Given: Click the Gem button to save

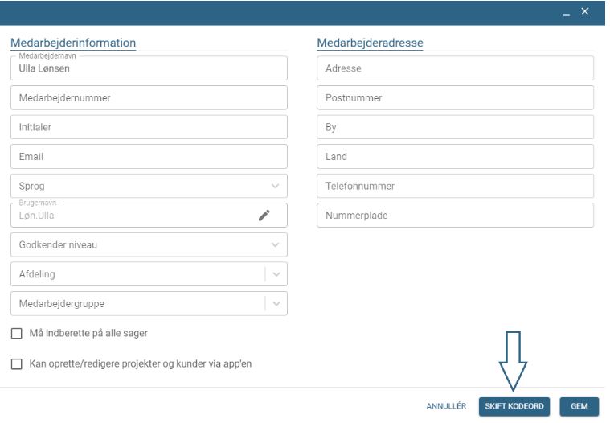Looking at the screenshot, I should [x=579, y=407].
